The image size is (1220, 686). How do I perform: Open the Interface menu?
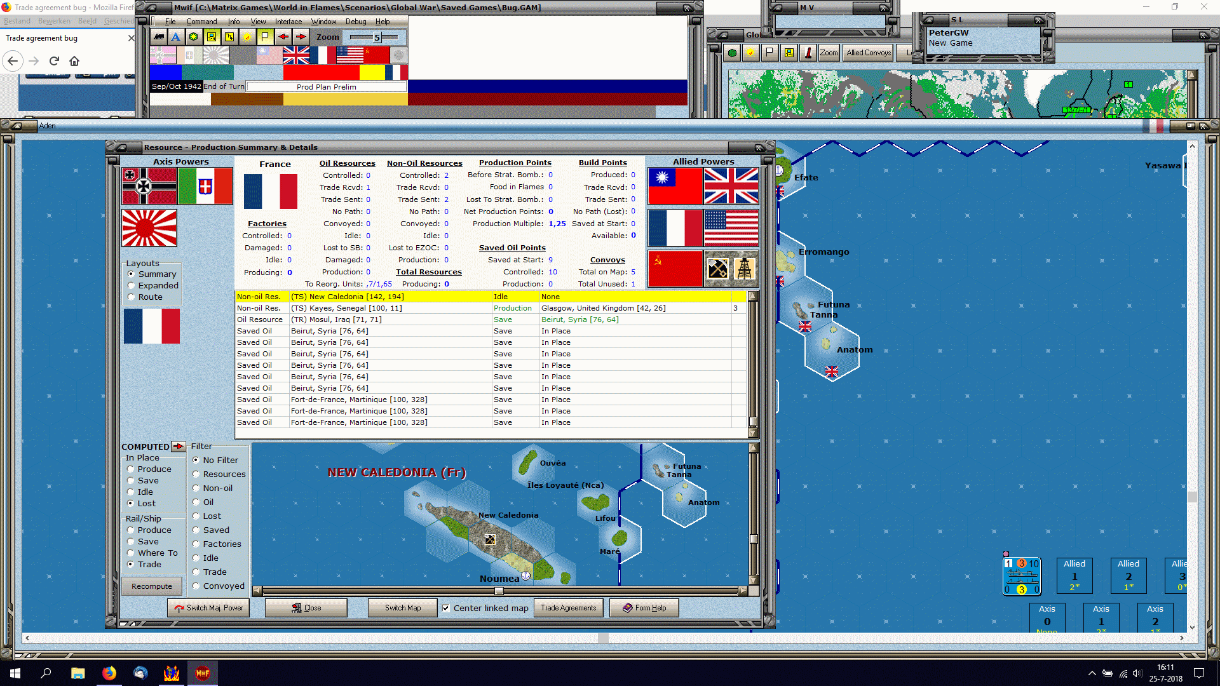pyautogui.click(x=288, y=22)
